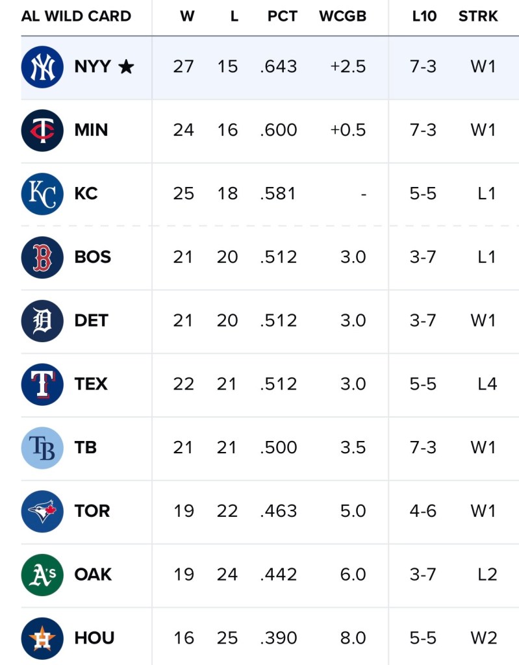
Task: Tap the New York Yankees logo
Action: [42, 67]
